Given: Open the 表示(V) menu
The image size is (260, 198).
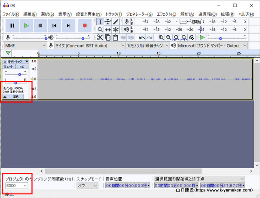Looking at the screenshot, I should pyautogui.click(x=65, y=14).
